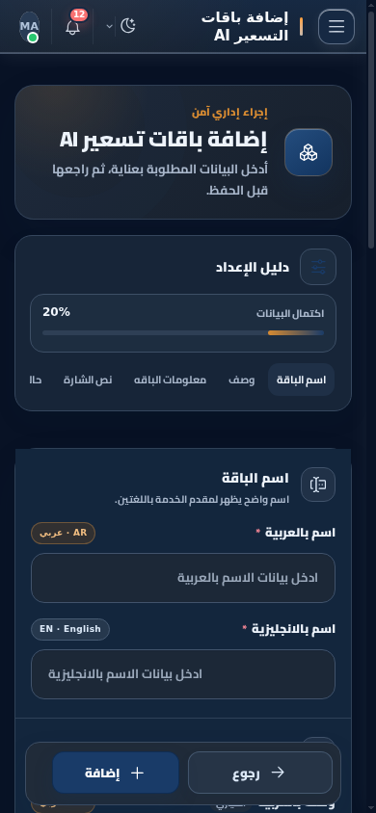Click the AR عربي language badge
The width and height of the screenshot is (376, 813).
pos(64,533)
